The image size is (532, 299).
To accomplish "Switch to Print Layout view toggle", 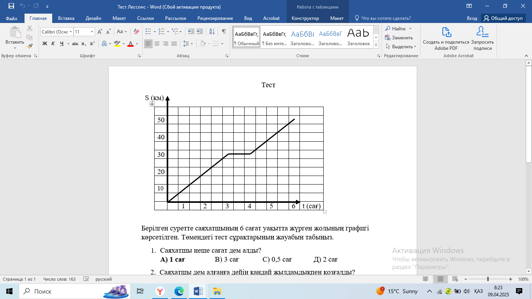I will [440, 279].
